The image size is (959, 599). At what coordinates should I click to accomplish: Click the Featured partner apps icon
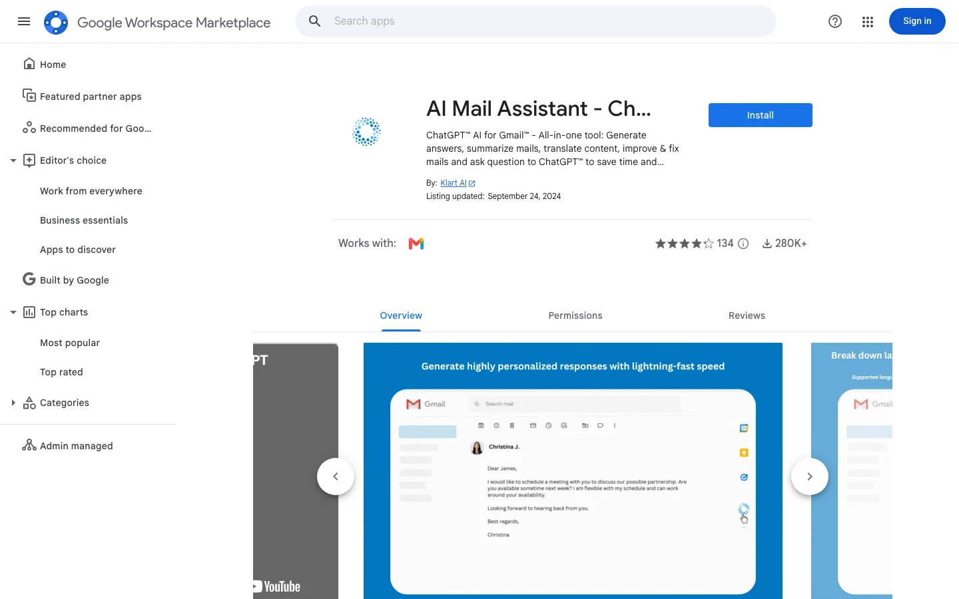[x=29, y=96]
